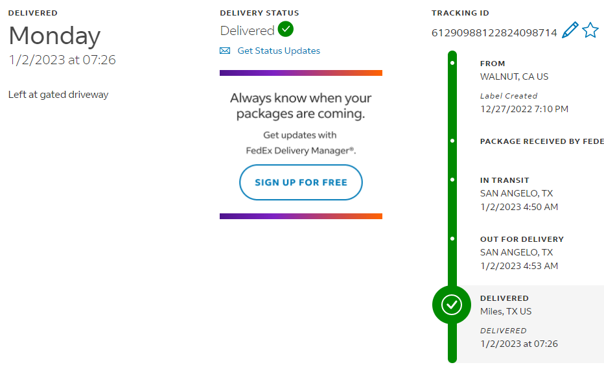Click the WALNUT, CA US origin text
The width and height of the screenshot is (604, 367).
[x=514, y=77]
